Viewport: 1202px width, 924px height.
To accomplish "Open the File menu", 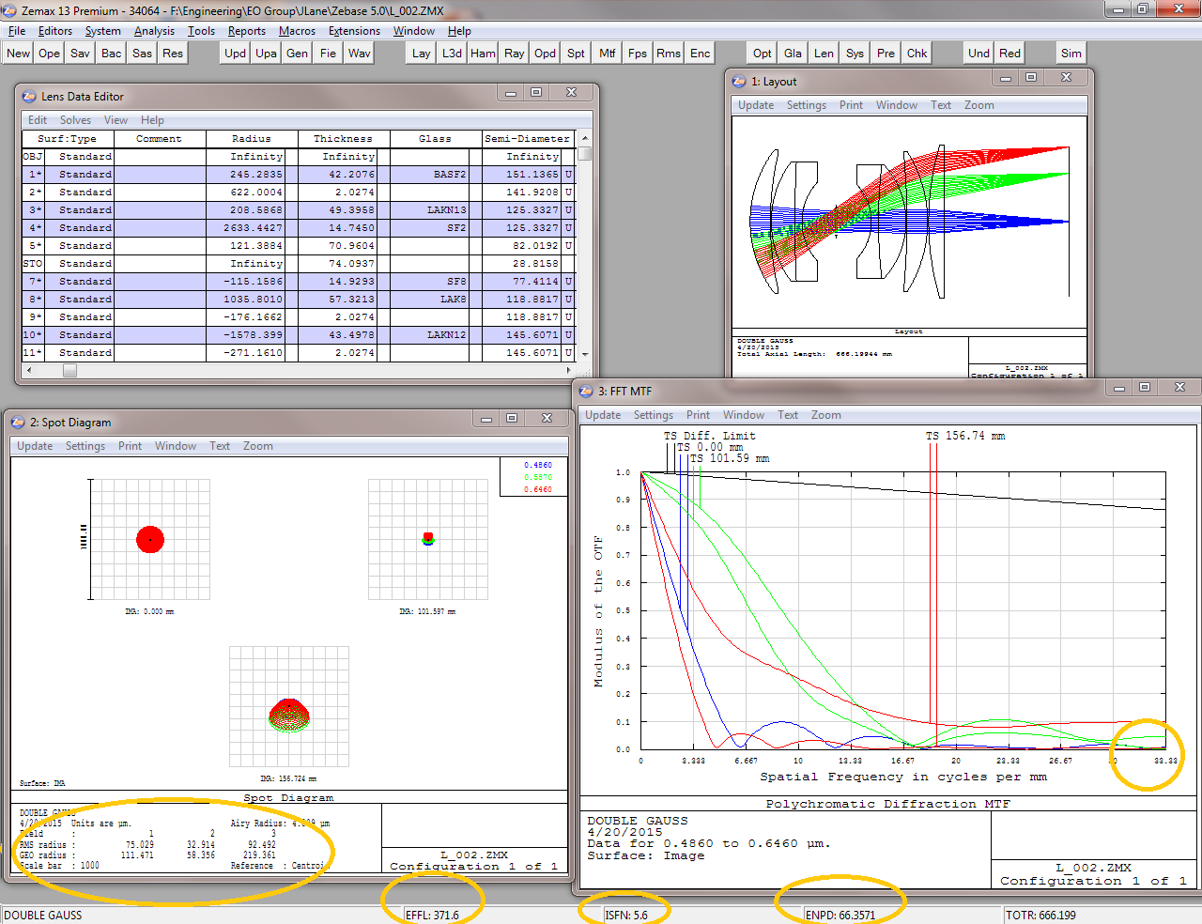I will 17,31.
